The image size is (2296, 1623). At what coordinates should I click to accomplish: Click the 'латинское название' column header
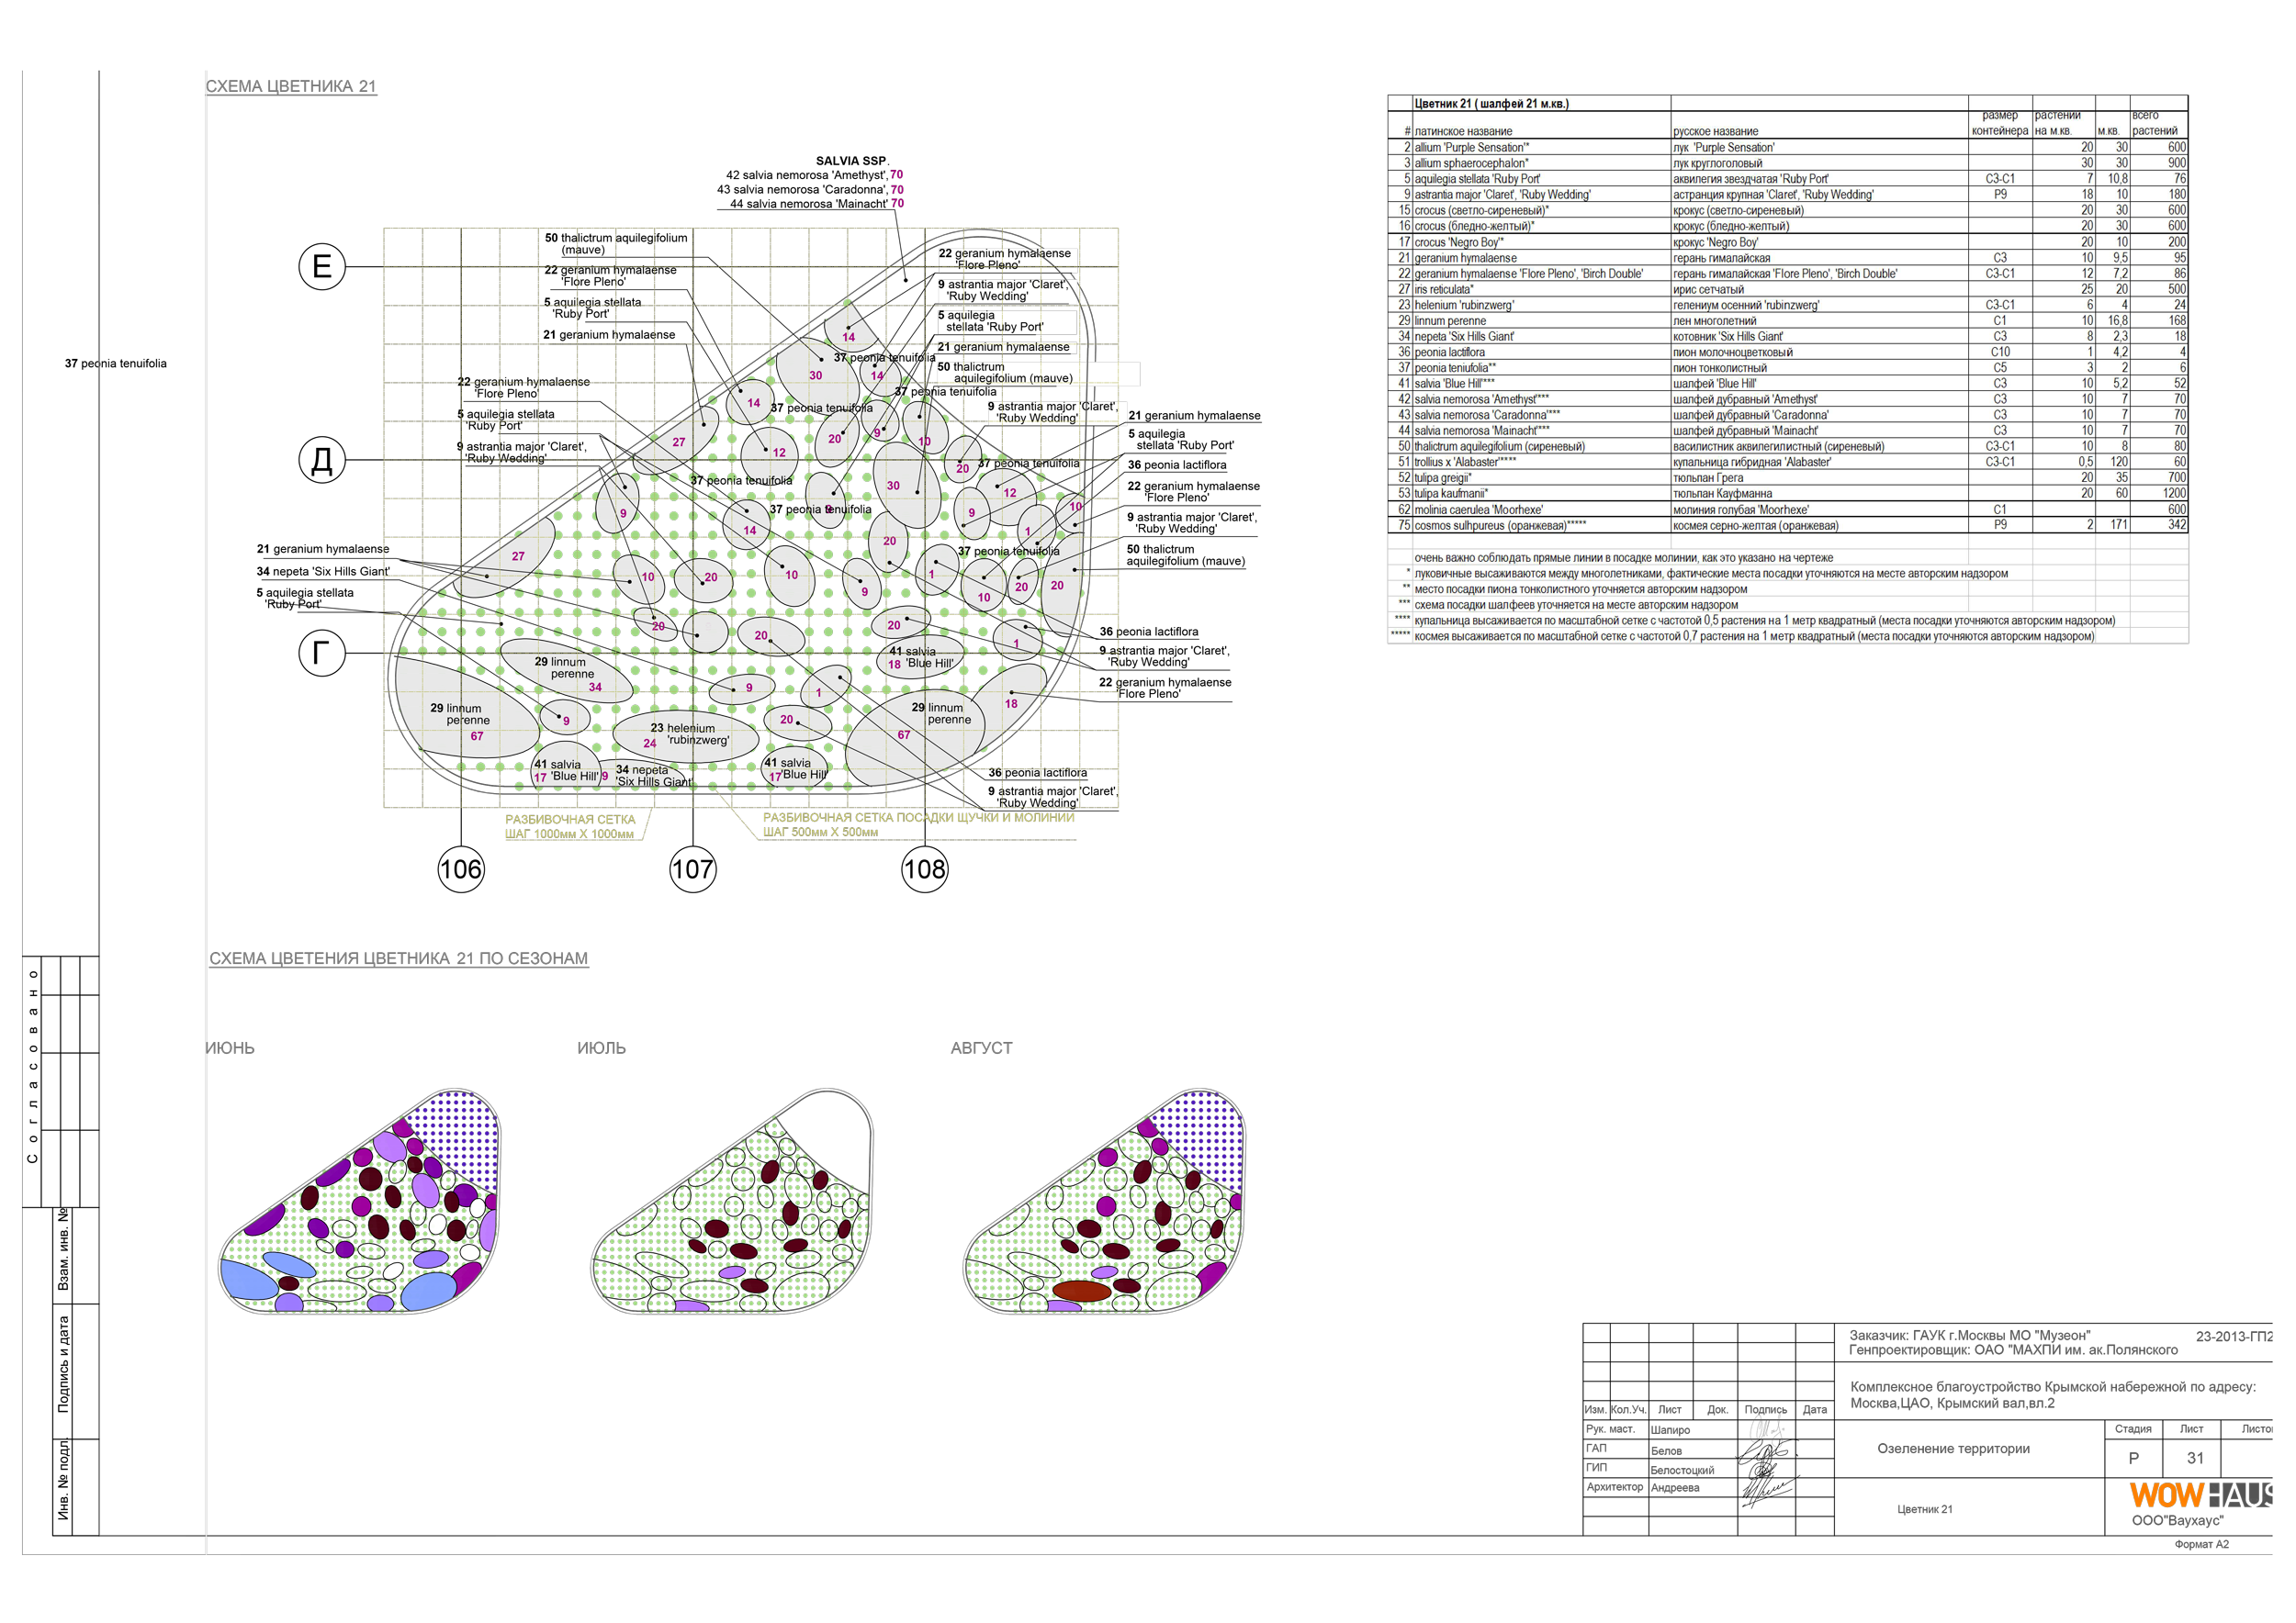coord(1463,131)
